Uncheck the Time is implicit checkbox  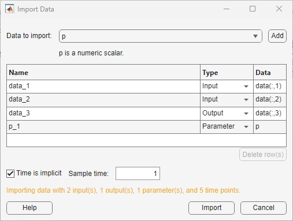(10, 174)
